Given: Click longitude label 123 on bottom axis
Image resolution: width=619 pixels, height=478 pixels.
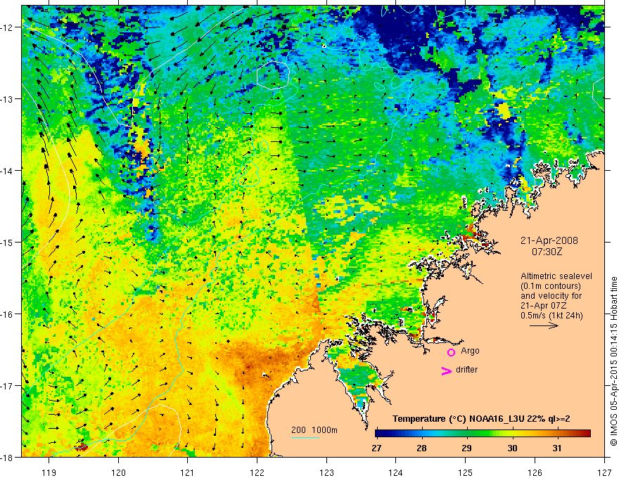Looking at the screenshot, I should (x=326, y=472).
